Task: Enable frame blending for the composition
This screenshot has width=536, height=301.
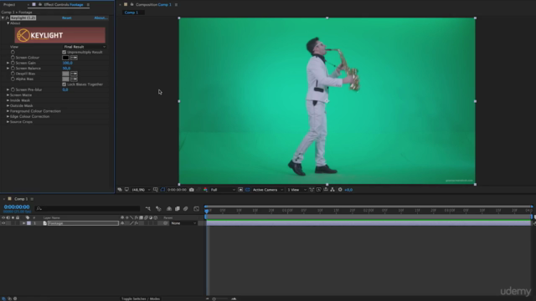Action: pyautogui.click(x=177, y=208)
